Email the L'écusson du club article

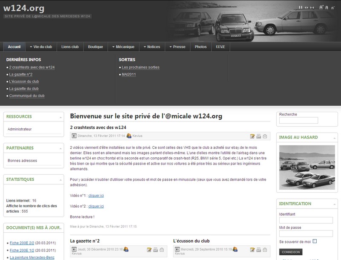(x=265, y=250)
